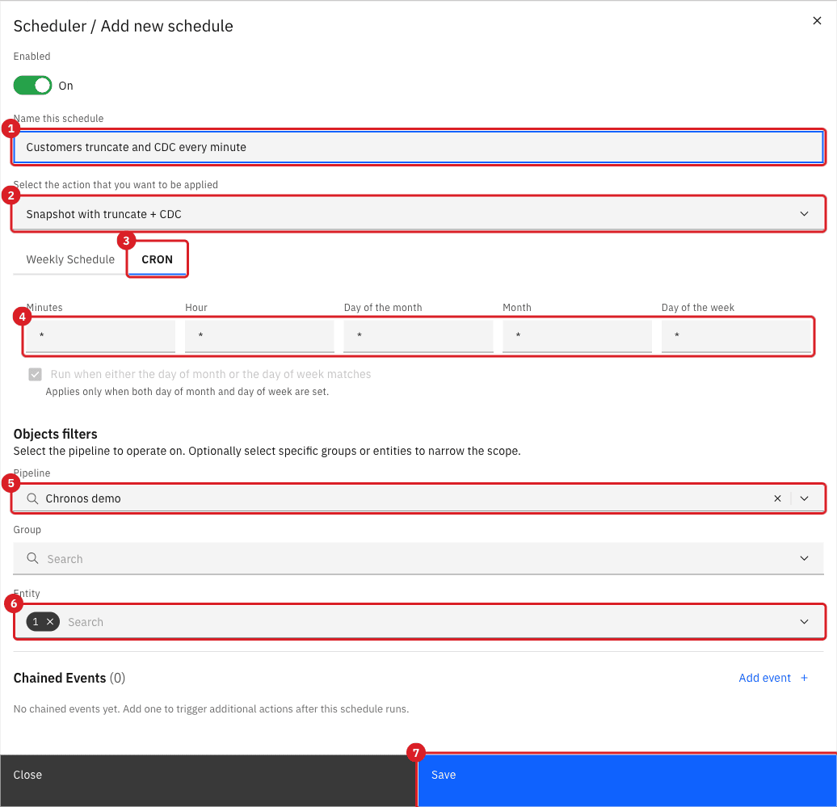Click the Group search field

point(418,559)
